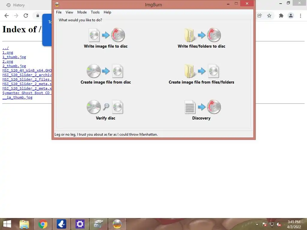Viewport: 307px width, 230px height.
Task: Click the Write files/folders to disc icon
Action: click(x=202, y=35)
